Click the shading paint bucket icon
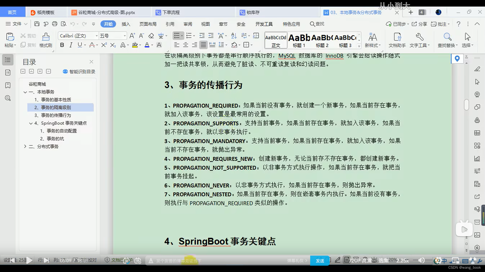This screenshot has width=485, height=272. pyautogui.click(x=234, y=45)
